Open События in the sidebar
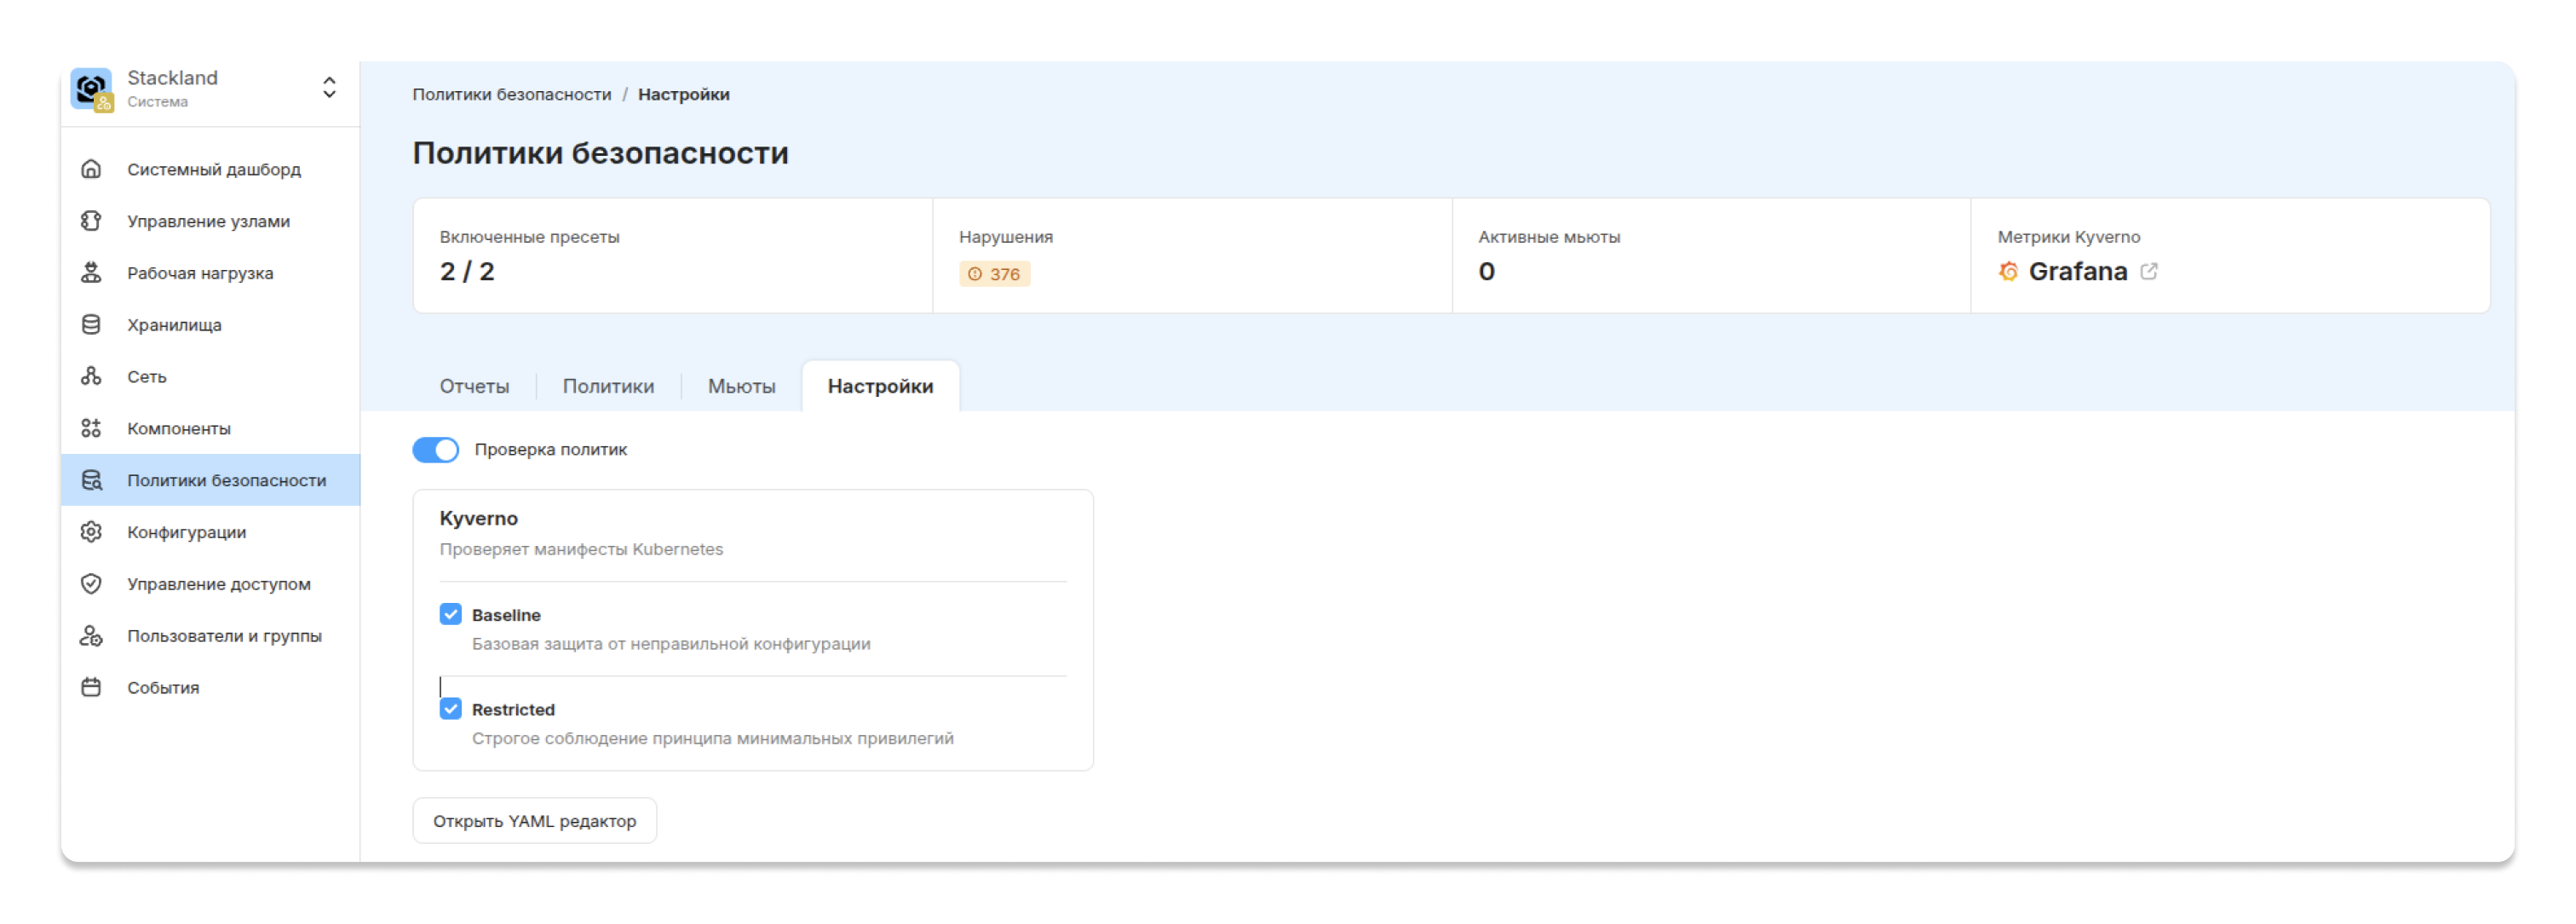 pos(210,689)
